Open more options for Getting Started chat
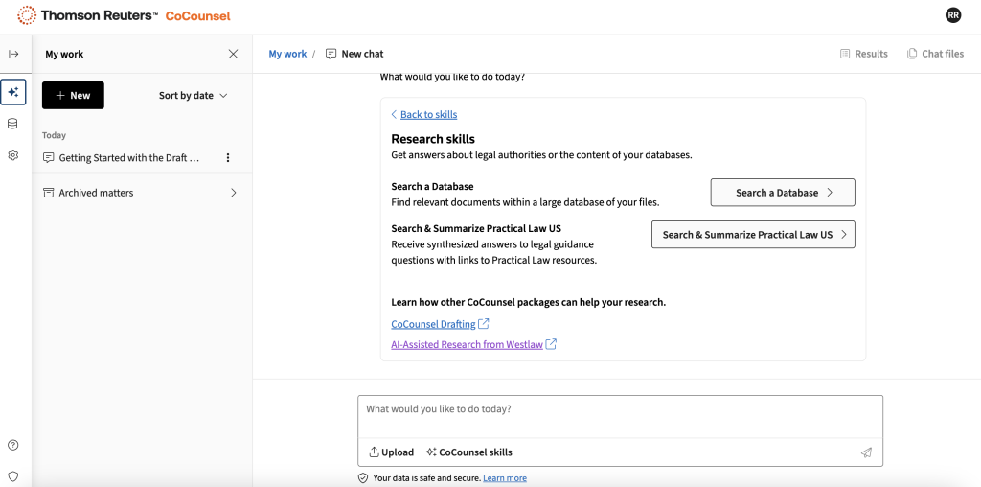The width and height of the screenshot is (981, 487). pyautogui.click(x=228, y=158)
